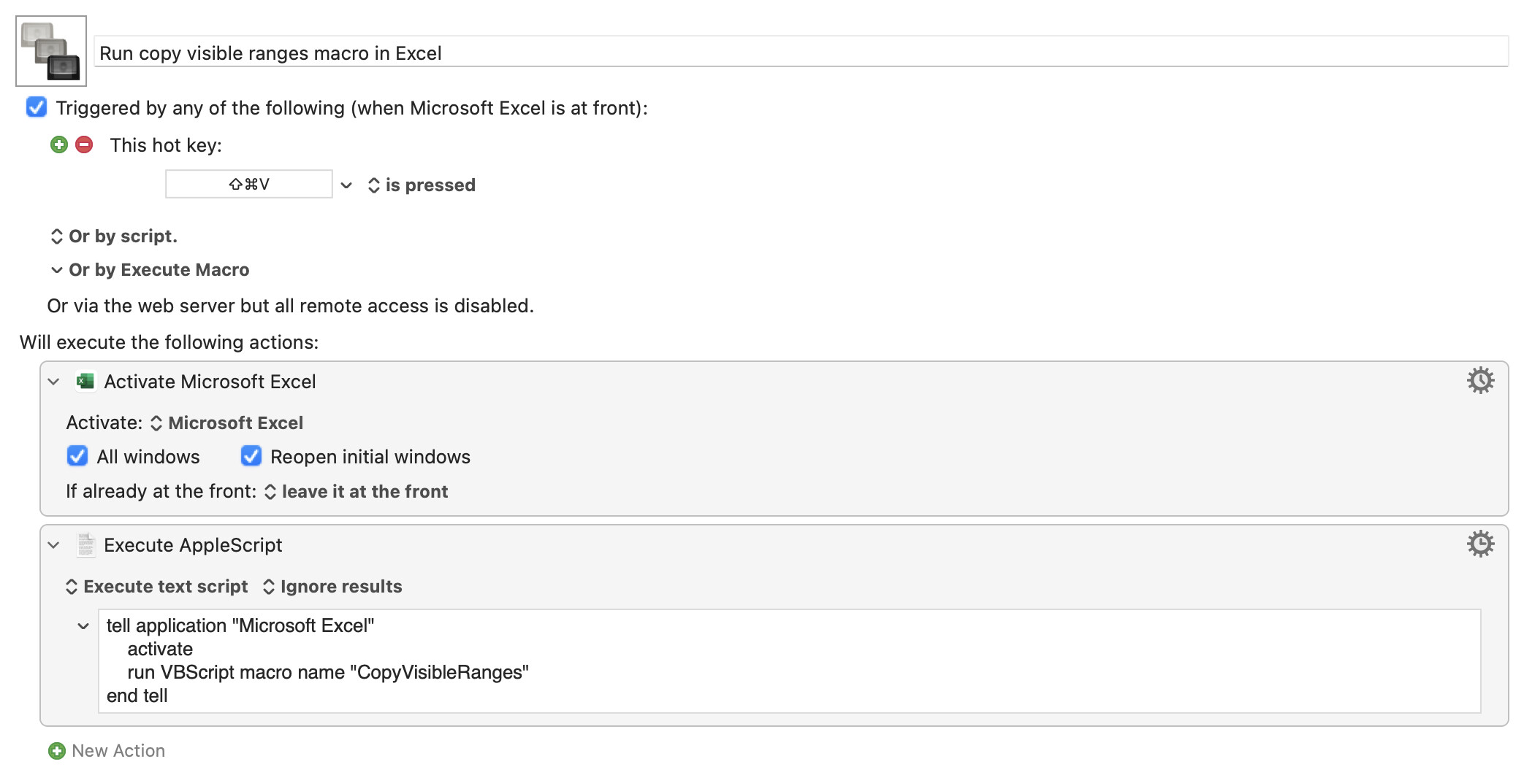This screenshot has height=775, width=1524.
Task: Click the AppleScript document icon
Action: [x=85, y=544]
